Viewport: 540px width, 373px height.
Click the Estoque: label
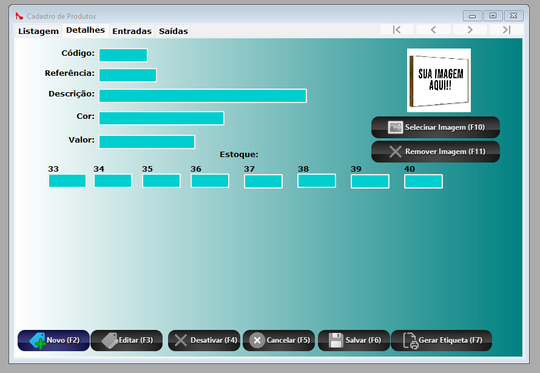click(239, 155)
